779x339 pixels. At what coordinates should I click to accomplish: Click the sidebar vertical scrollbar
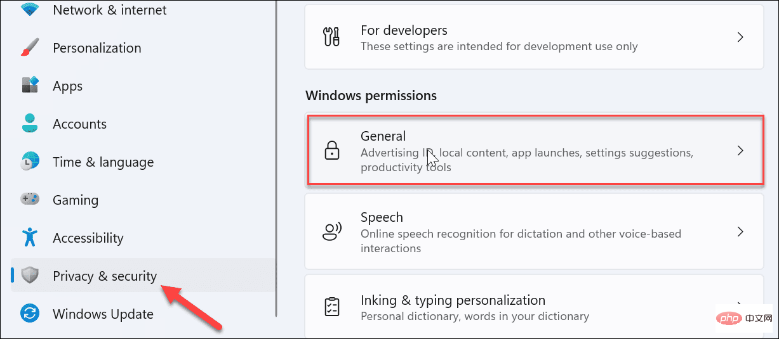276,158
